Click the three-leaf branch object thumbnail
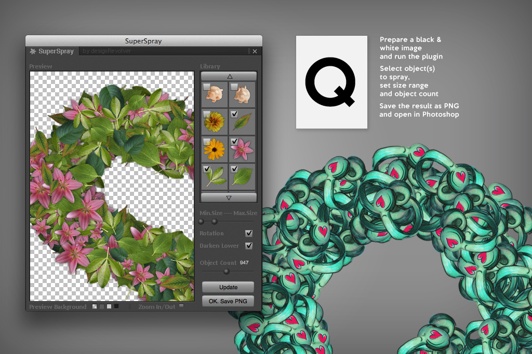The height and width of the screenshot is (354, 532). [x=214, y=177]
